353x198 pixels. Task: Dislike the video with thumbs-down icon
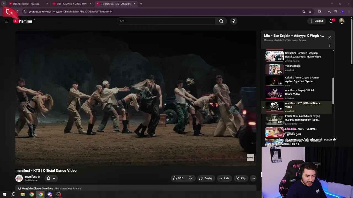pos(191,178)
